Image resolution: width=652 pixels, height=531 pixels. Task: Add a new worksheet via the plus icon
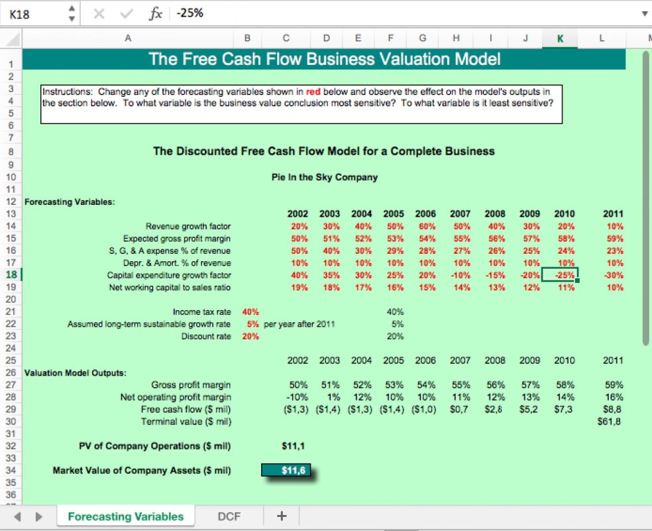[282, 515]
